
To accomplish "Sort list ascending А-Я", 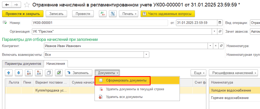I will 29,73.
